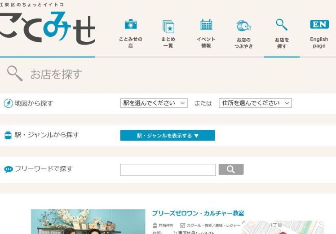Open the 住所を選んでください dropdown

pos(255,103)
